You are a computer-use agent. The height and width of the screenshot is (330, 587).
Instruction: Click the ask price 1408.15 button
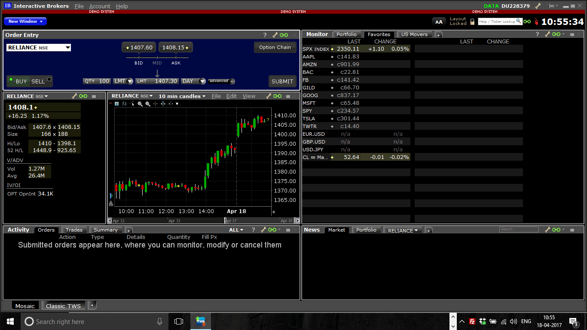(176, 48)
